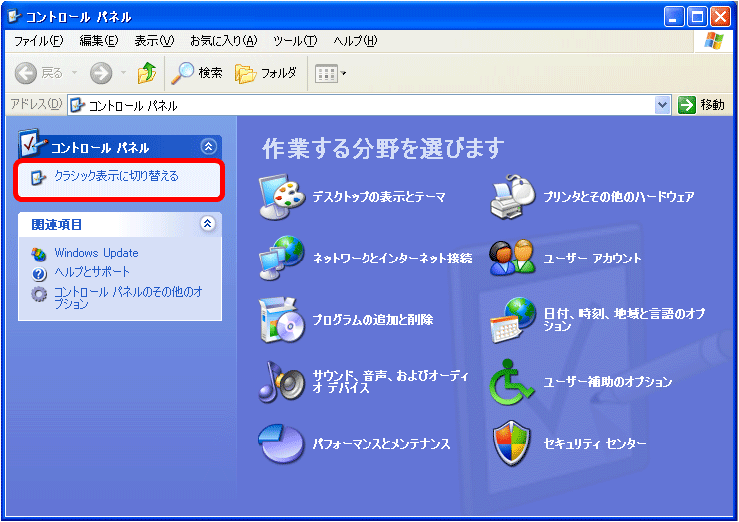Click 日付、時刻、地域と言語のオプション text
Image resolution: width=739 pixels, height=522 pixels.
tap(624, 320)
